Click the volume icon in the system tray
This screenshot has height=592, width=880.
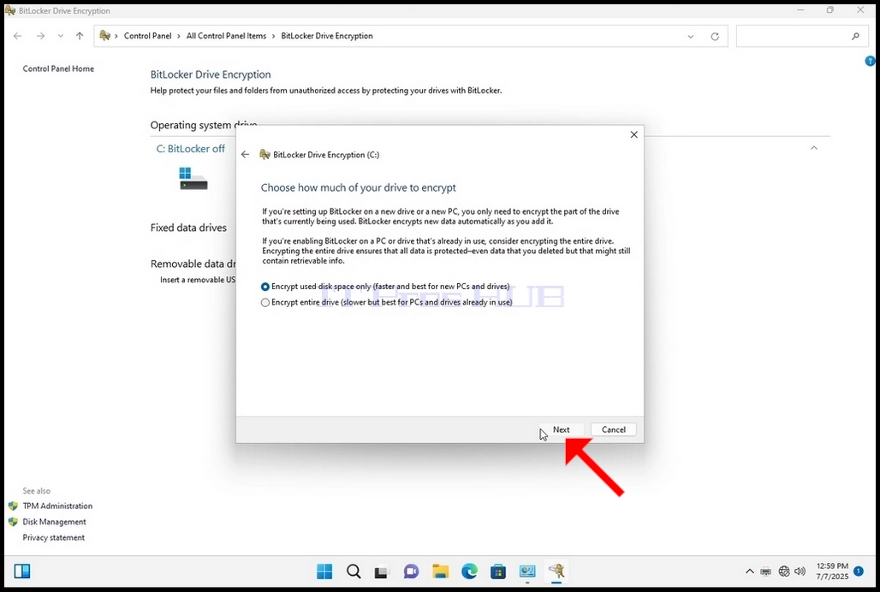coord(800,571)
